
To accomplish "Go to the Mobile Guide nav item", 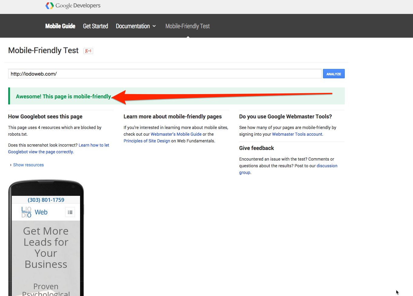I will tap(60, 26).
